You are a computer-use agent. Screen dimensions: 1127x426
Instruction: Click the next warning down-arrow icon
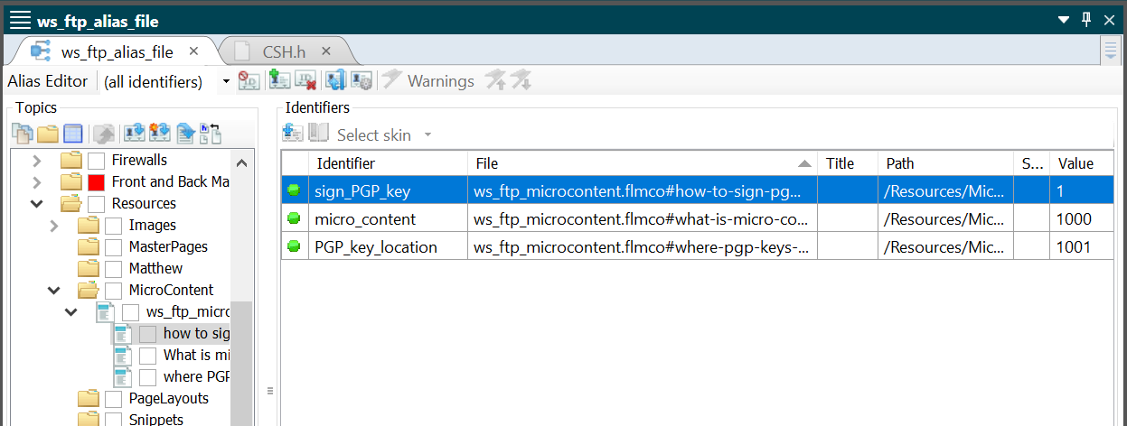point(521,81)
